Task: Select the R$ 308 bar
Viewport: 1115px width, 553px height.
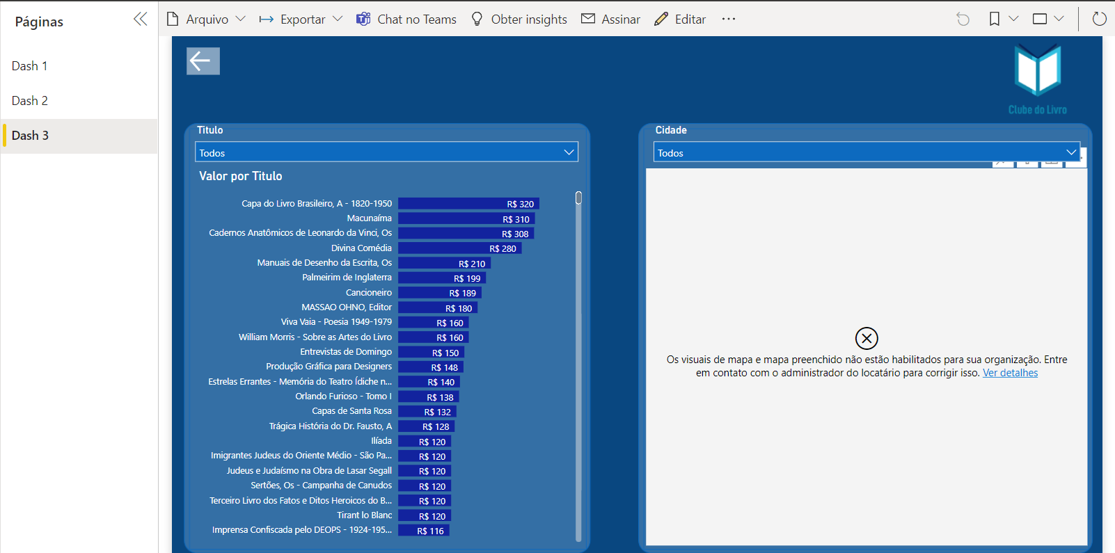Action: click(x=466, y=234)
